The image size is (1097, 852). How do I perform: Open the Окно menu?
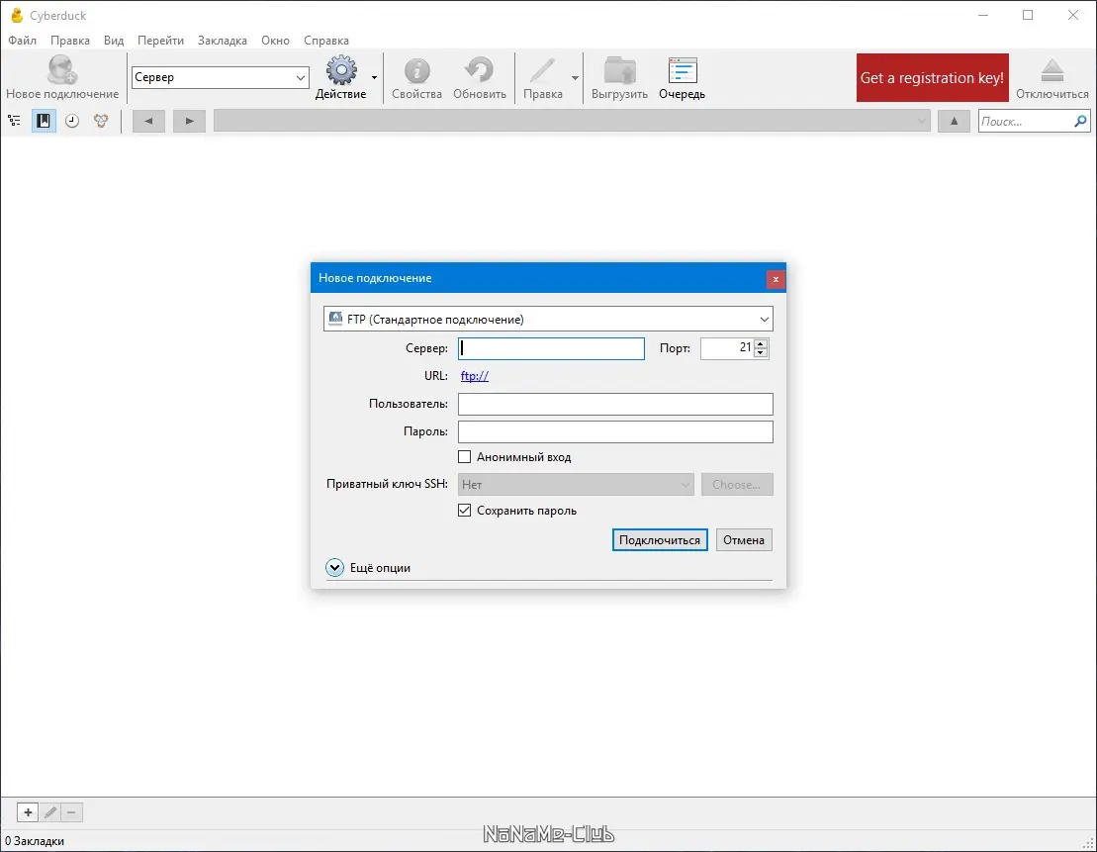pyautogui.click(x=275, y=40)
